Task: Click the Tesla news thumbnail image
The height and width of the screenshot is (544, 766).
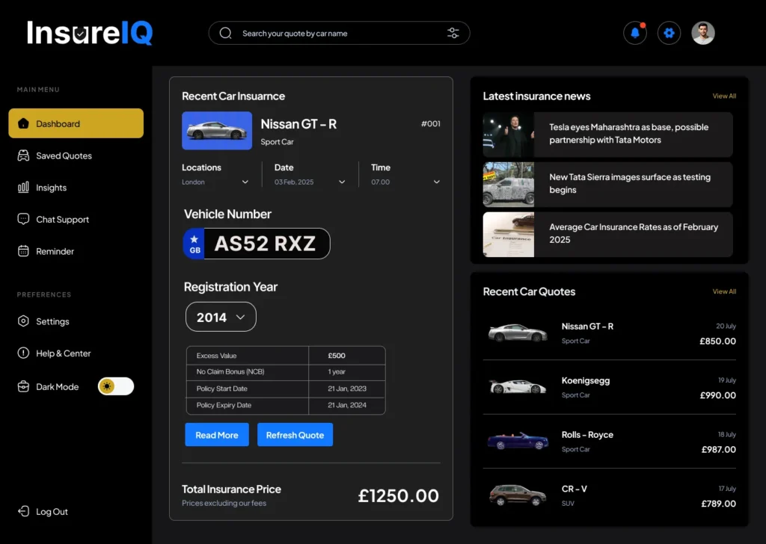Action: coord(508,135)
